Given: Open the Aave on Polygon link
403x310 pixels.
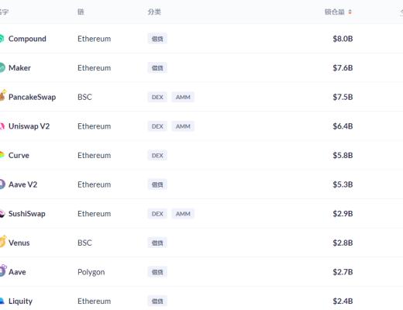Looking at the screenshot, I should 17,272.
